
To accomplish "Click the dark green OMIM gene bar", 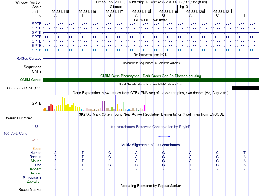I will point(150,80).
